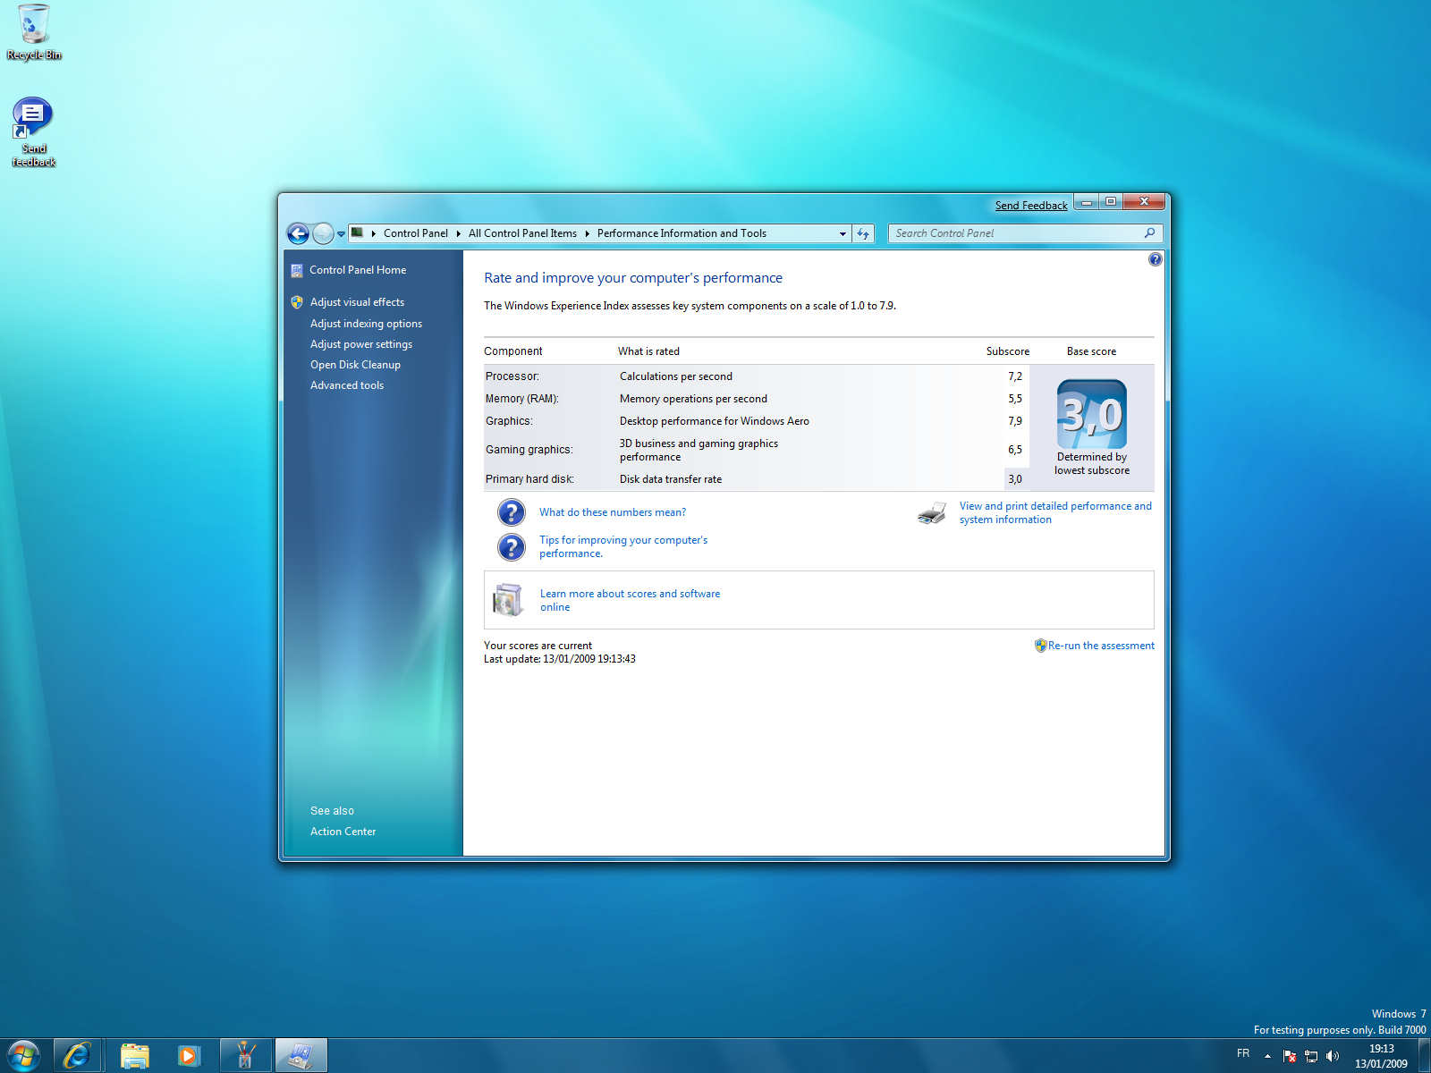Open the Send feedback desktop shortcut
Screen dimensions: 1431x1073
[x=33, y=131]
